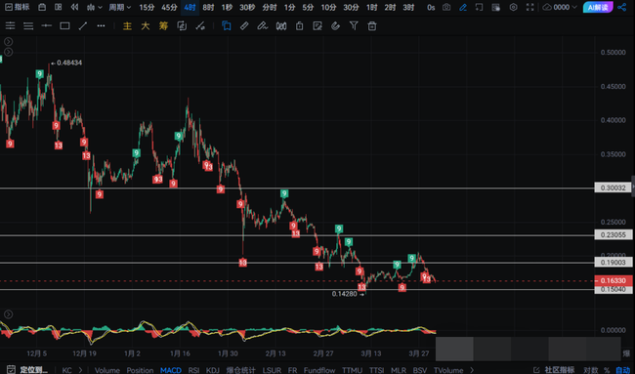This screenshot has width=635, height=374.
Task: Select the ruler measure tool
Action: pos(244,26)
